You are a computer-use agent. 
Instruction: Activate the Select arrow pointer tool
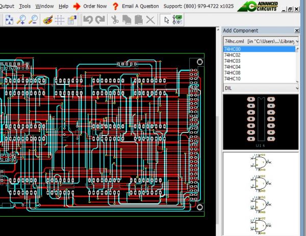(x=167, y=20)
